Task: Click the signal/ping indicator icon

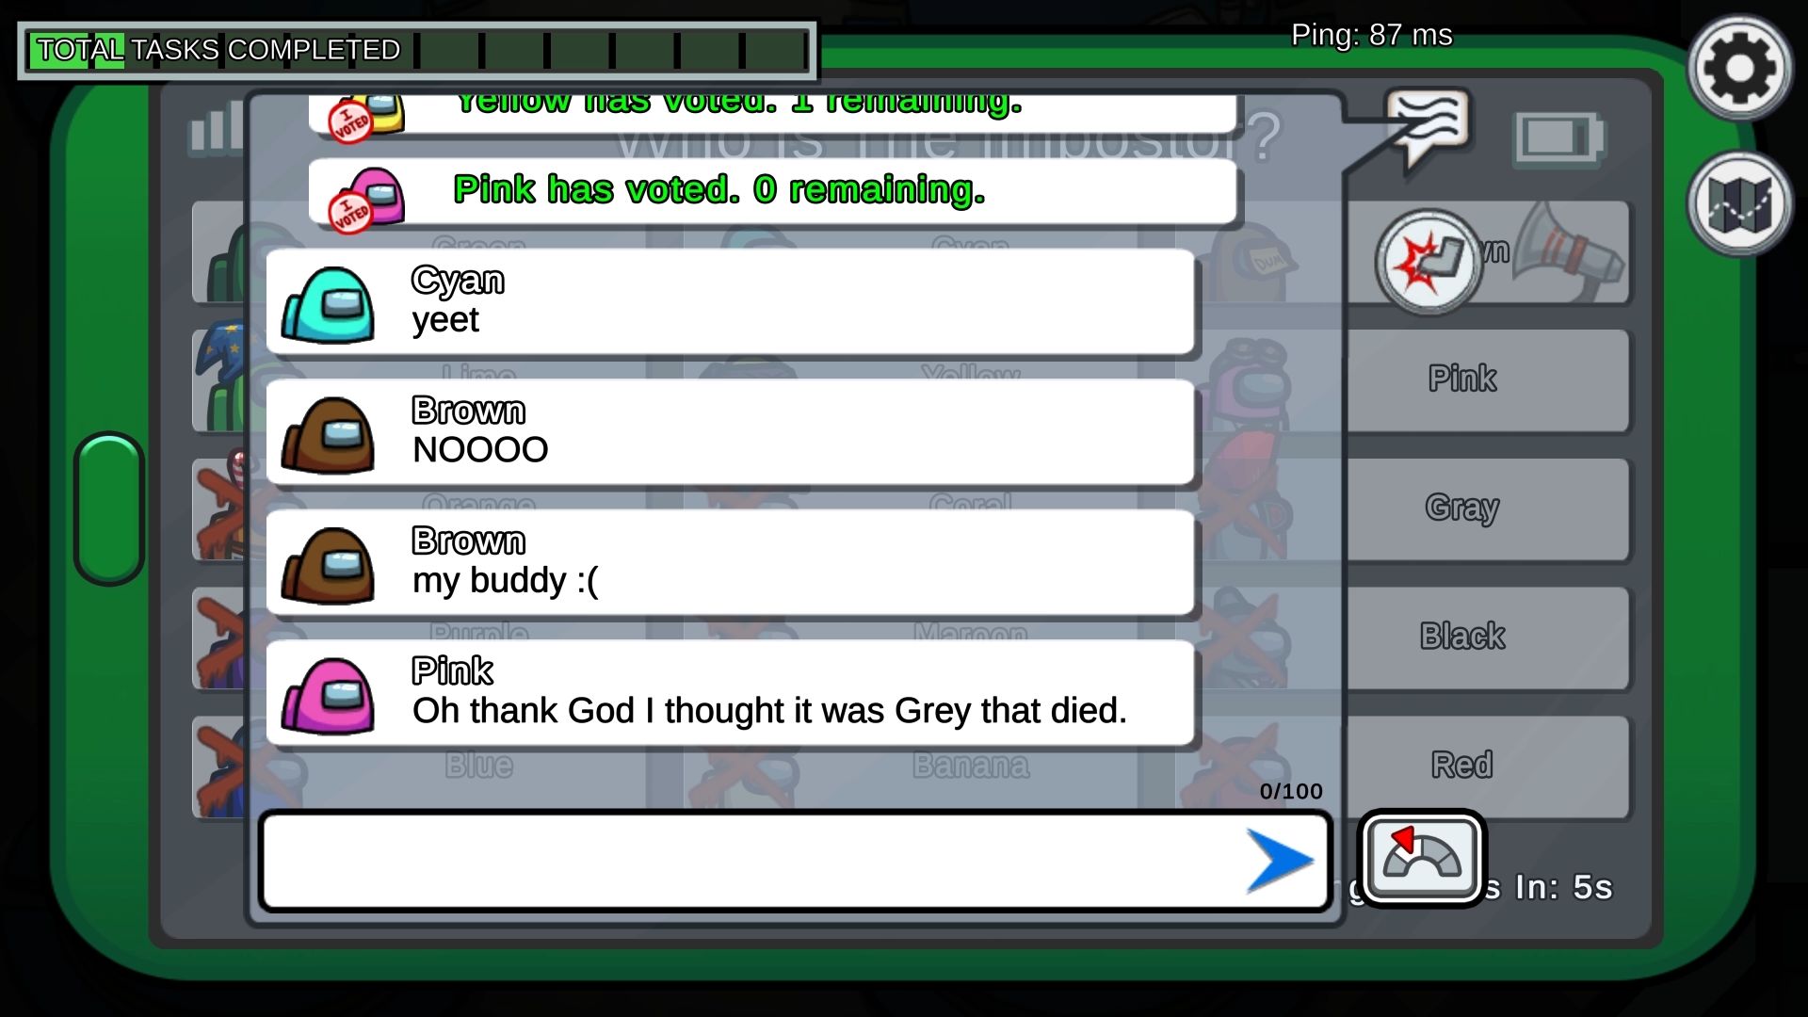Action: (x=219, y=133)
